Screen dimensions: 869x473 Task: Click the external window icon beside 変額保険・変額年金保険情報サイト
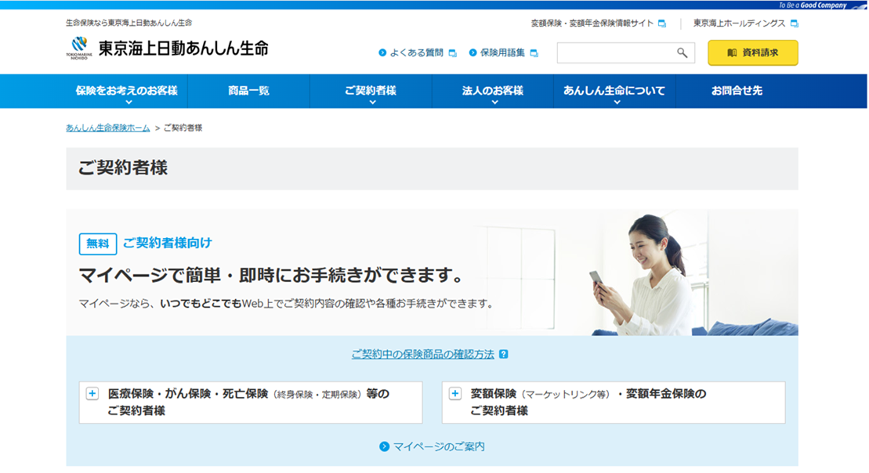(x=662, y=23)
